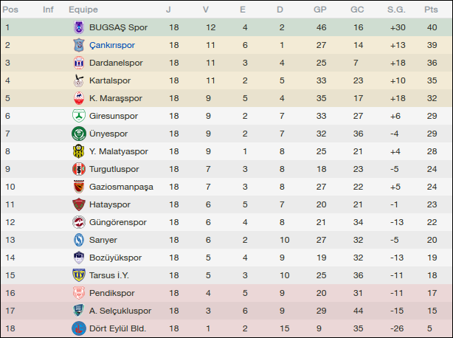Click the Sarıyer blue club logo
The image size is (453, 338).
pos(78,240)
